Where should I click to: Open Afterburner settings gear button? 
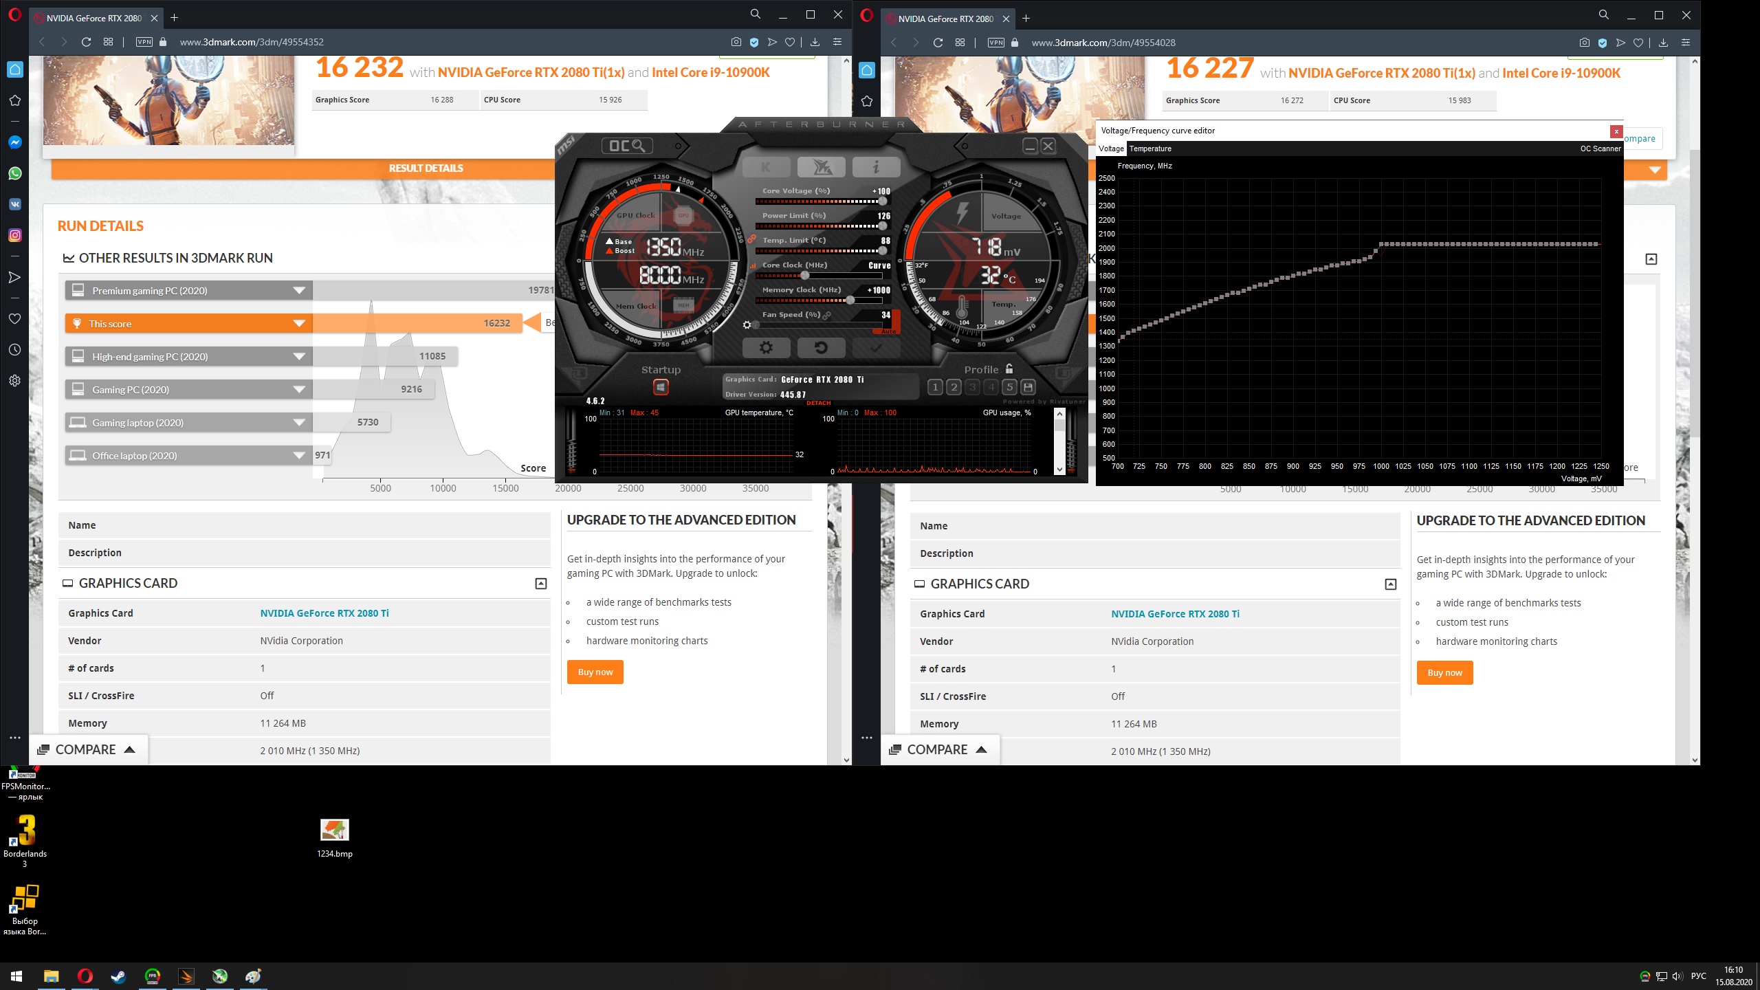coord(765,348)
